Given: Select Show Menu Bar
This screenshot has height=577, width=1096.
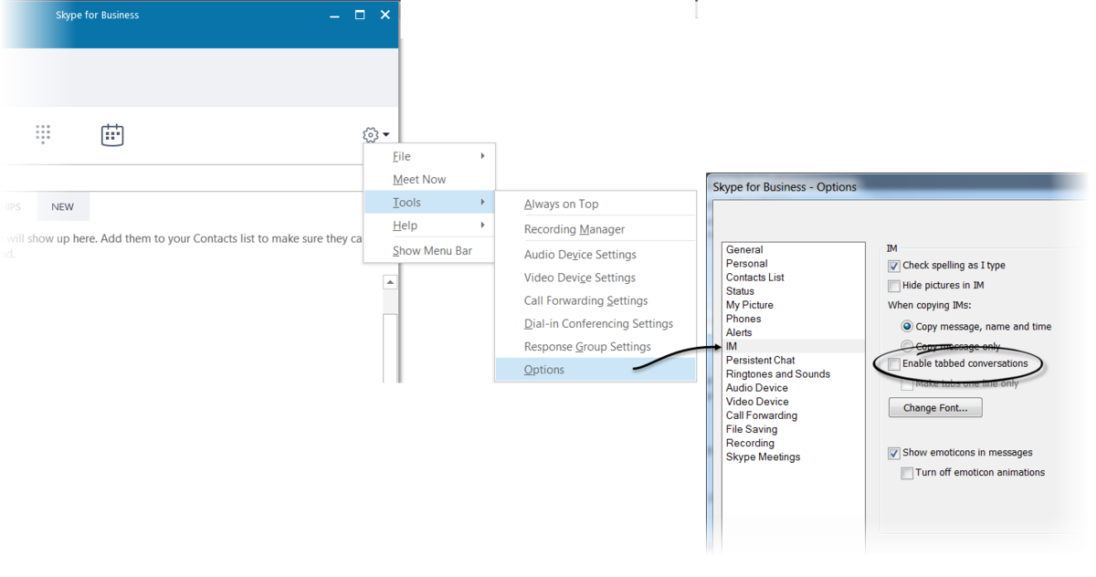Looking at the screenshot, I should tap(429, 250).
